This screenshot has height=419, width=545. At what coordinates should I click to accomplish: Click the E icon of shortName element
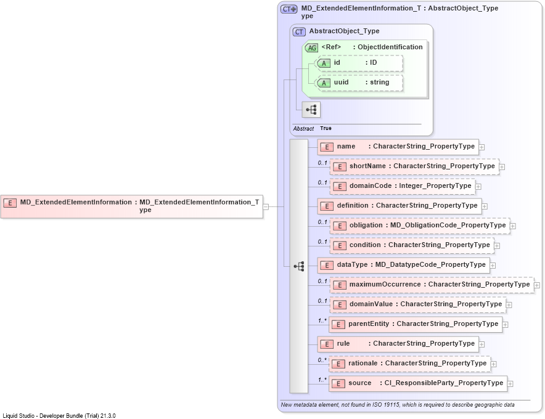tap(339, 167)
